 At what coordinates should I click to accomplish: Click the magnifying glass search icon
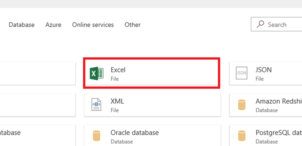point(261,24)
